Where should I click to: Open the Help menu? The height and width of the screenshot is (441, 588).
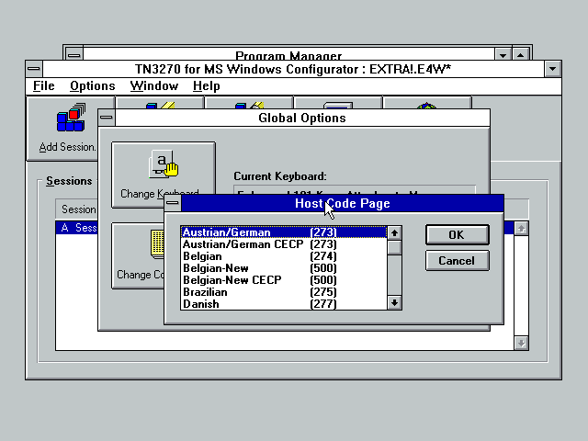pyautogui.click(x=206, y=85)
